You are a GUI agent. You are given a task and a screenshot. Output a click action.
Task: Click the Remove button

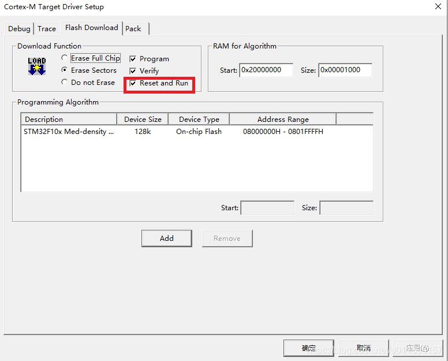point(227,239)
